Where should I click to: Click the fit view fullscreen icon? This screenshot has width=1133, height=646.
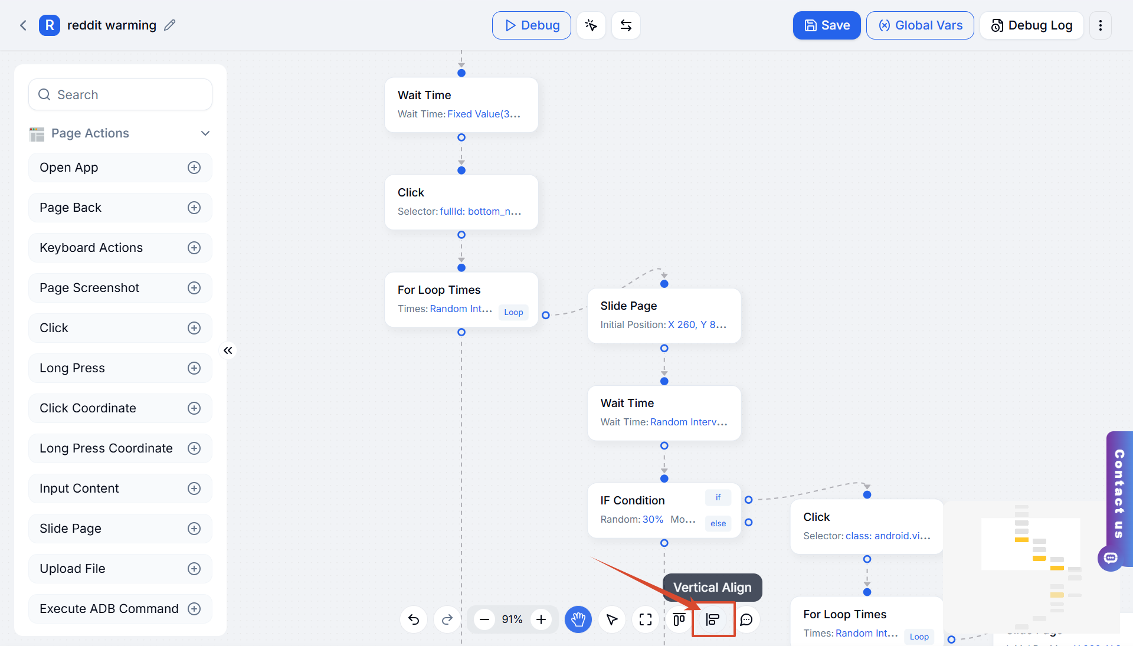tap(646, 619)
